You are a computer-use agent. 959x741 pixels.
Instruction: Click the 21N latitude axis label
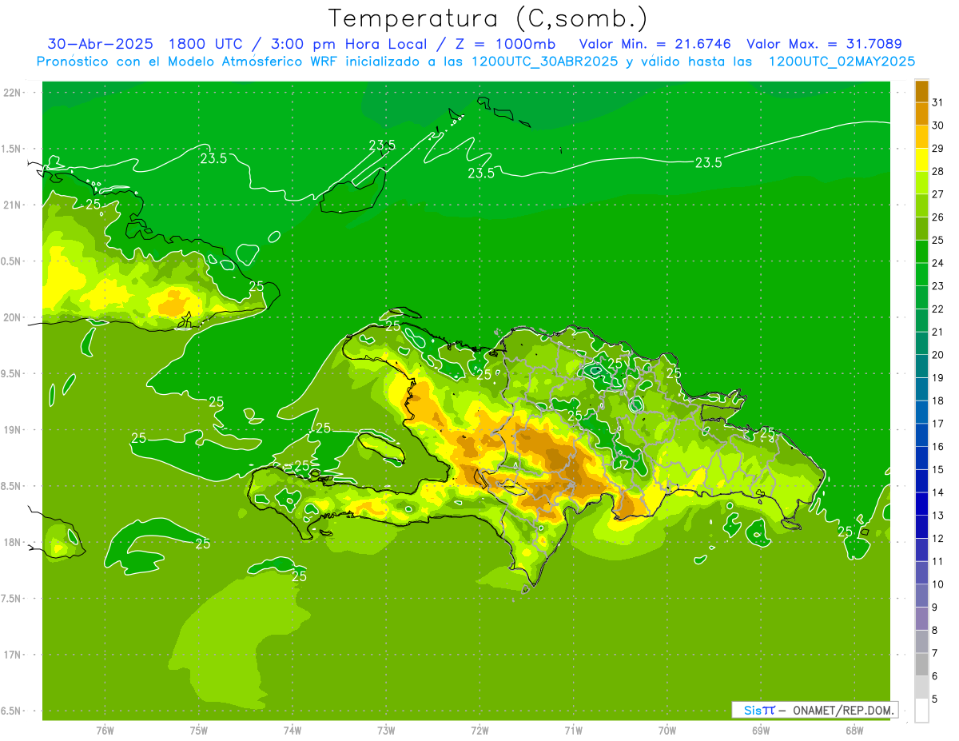(14, 205)
